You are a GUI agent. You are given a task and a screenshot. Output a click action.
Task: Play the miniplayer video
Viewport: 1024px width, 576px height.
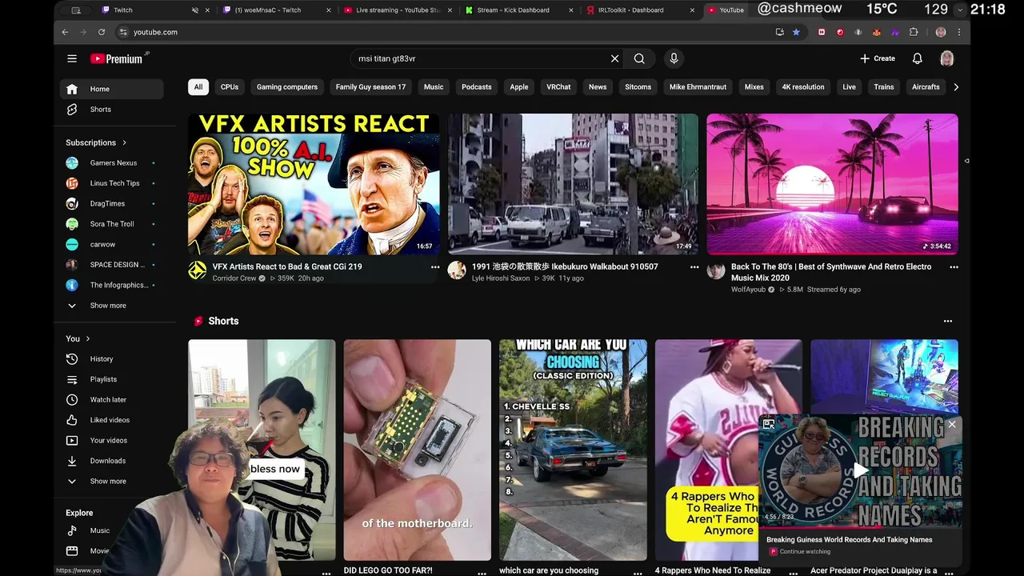(x=861, y=470)
